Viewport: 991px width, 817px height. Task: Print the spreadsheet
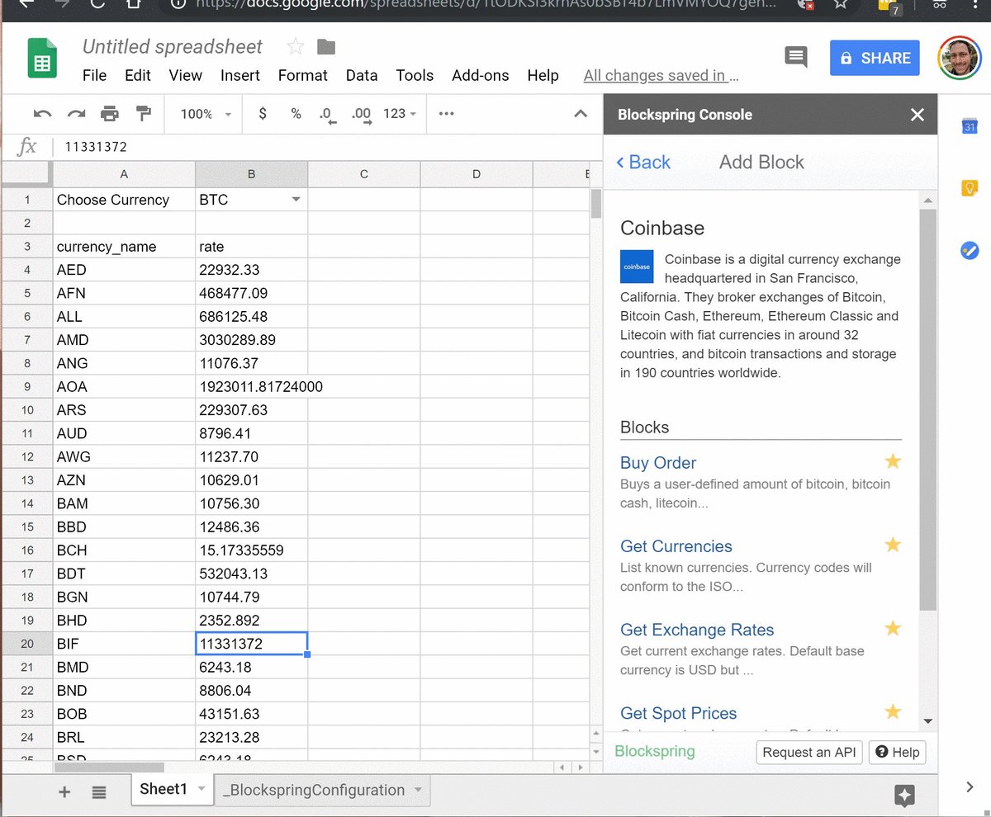click(x=109, y=114)
